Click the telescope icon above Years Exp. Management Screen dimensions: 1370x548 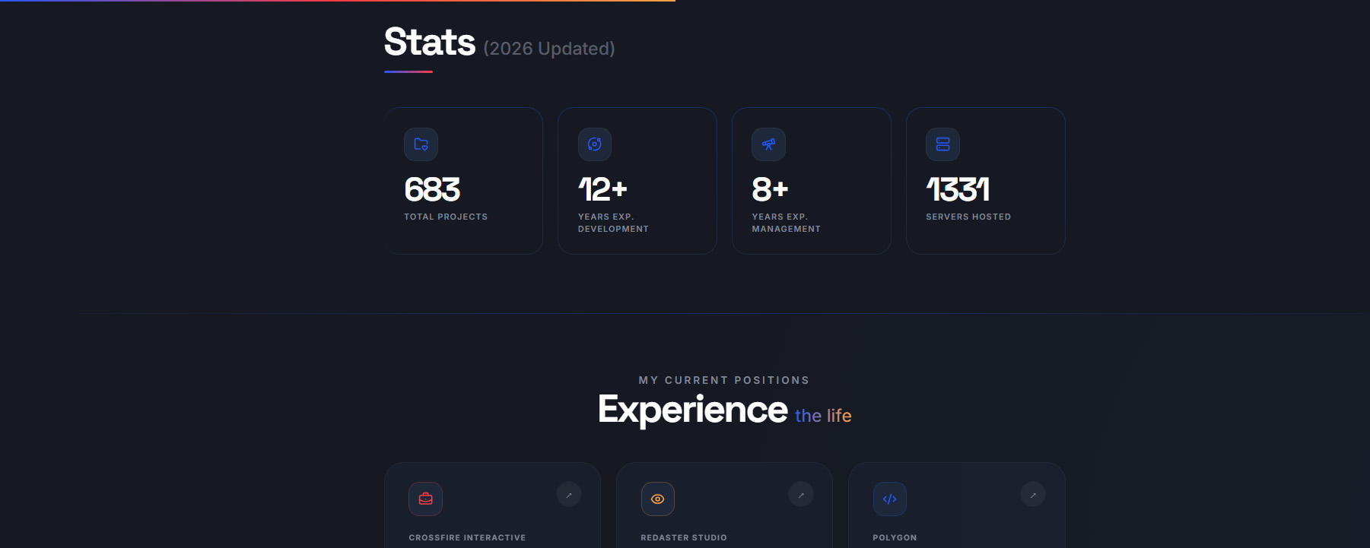coord(768,144)
